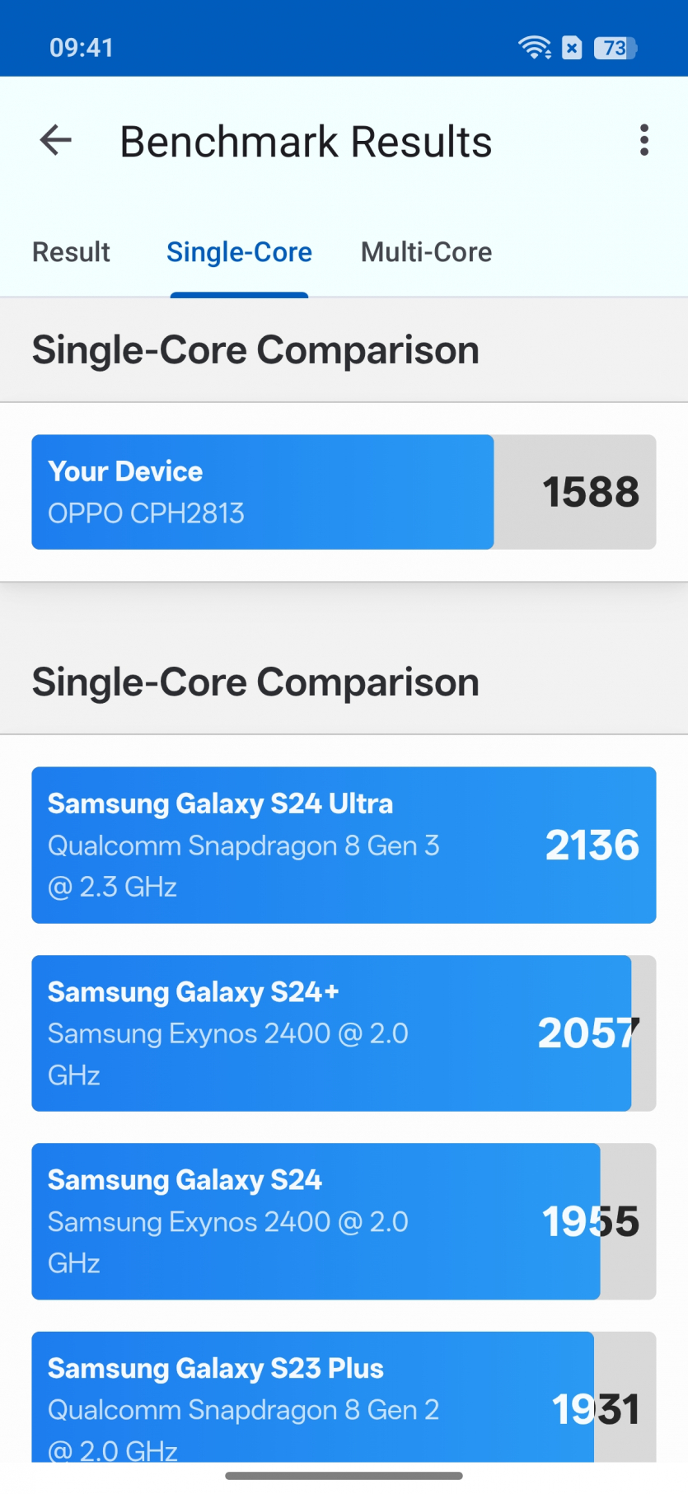Switch to the Result tab

71,252
